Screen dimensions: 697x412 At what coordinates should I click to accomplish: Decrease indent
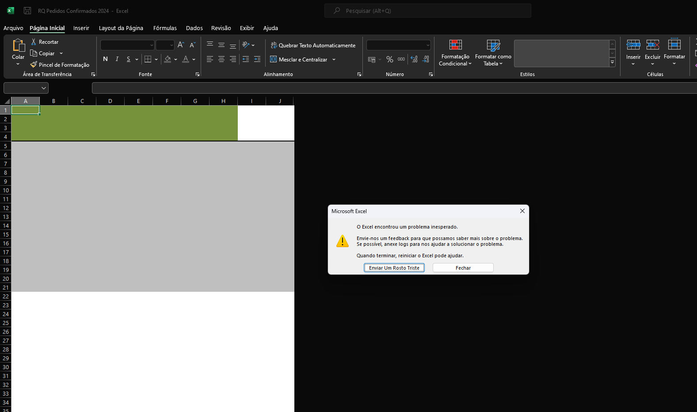point(246,59)
